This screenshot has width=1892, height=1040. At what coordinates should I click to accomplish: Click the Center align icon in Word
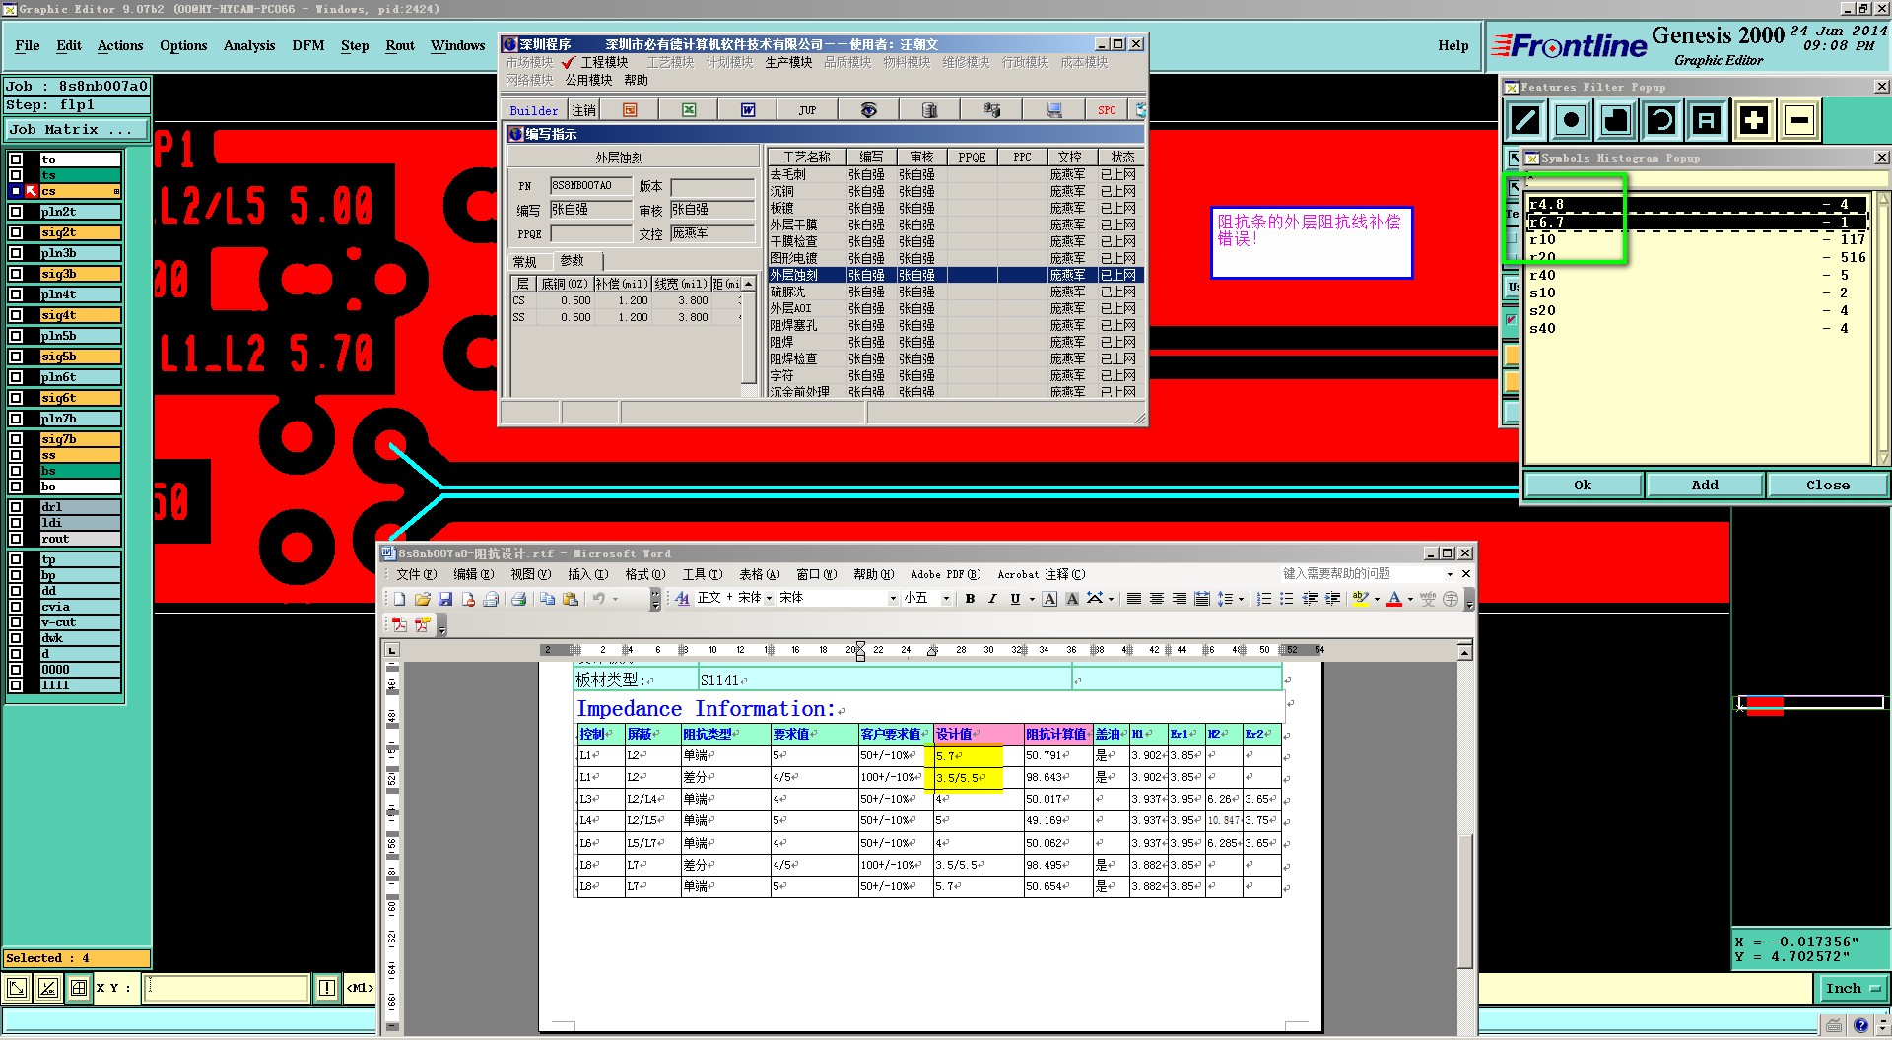(x=1157, y=599)
